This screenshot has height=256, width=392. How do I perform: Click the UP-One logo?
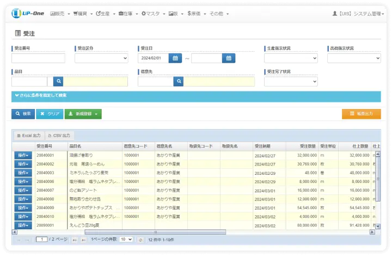(28, 13)
